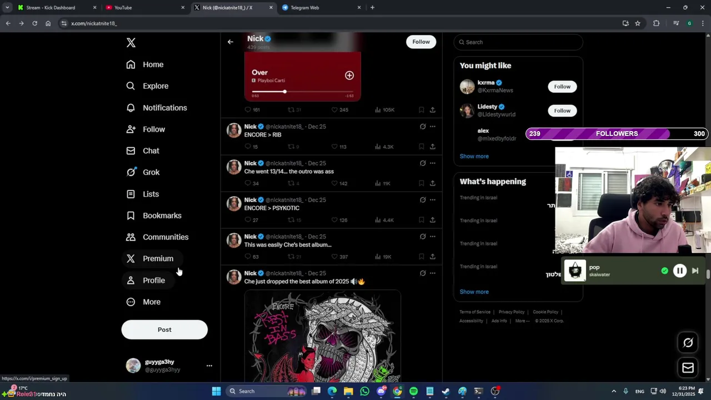711x400 pixels.
Task: Like the ENCORE > RIB post
Action: pos(339,147)
